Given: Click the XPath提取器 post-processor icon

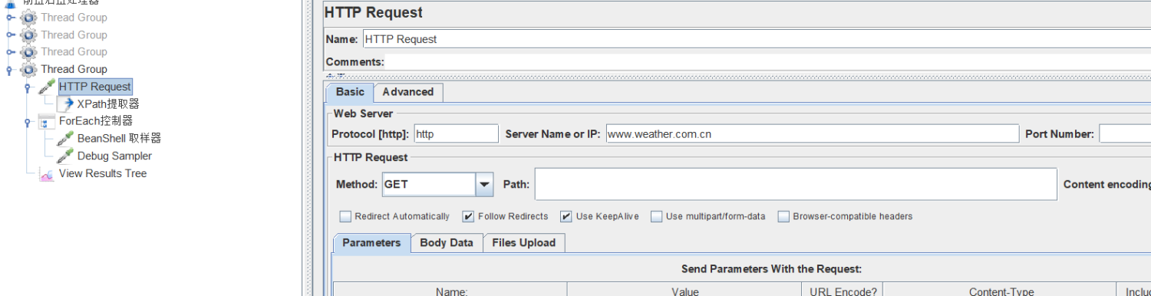Looking at the screenshot, I should (66, 104).
